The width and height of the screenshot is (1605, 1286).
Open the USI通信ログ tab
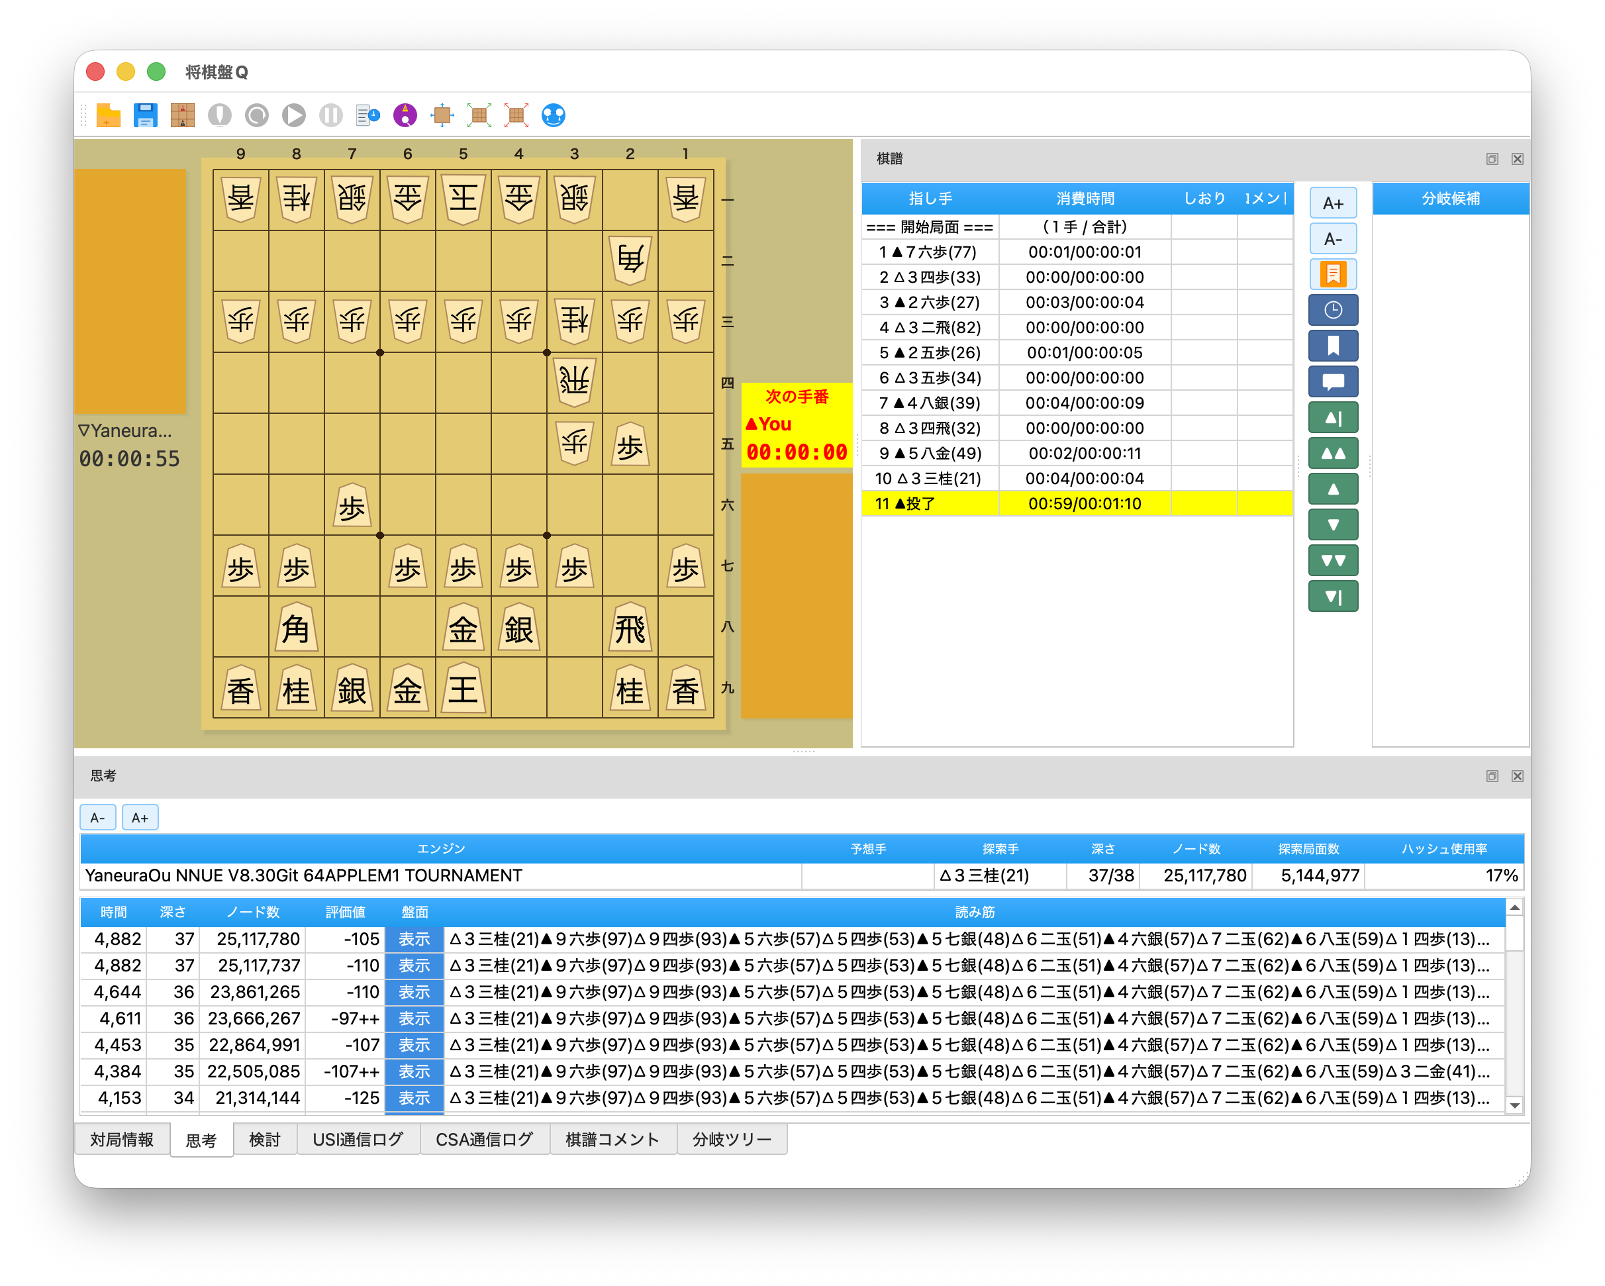pyautogui.click(x=358, y=1139)
